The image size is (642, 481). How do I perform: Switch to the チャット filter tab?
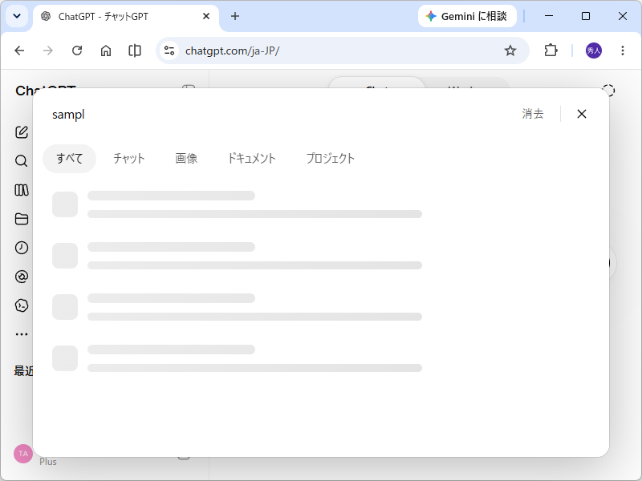tap(129, 158)
